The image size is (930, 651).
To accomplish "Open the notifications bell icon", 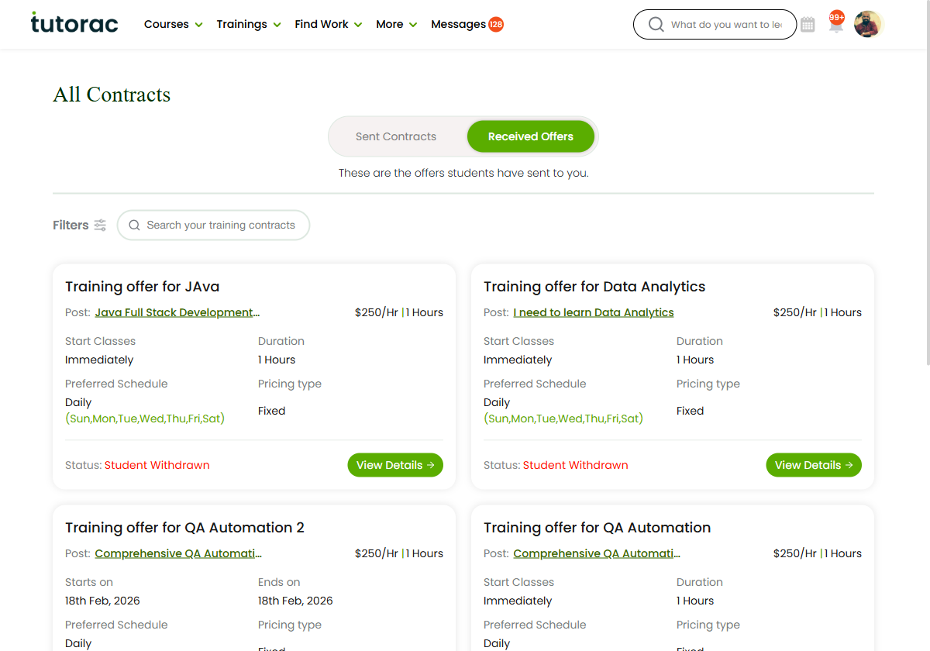I will pyautogui.click(x=835, y=23).
